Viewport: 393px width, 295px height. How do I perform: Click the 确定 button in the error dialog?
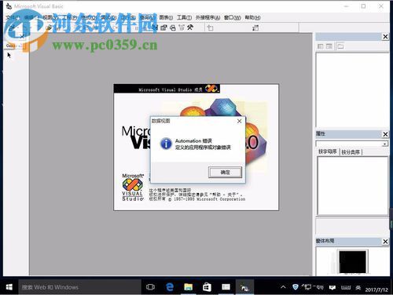225,173
